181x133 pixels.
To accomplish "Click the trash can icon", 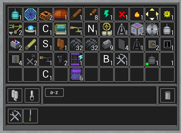I will (x=168, y=95).
